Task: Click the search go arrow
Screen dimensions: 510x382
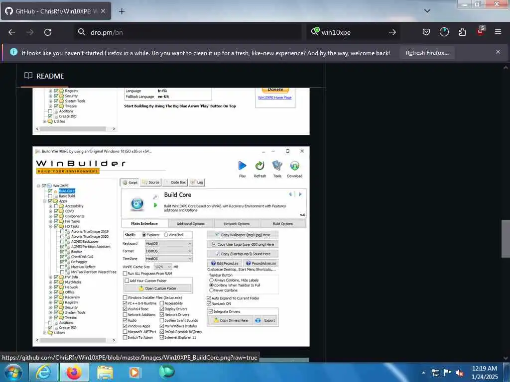Action: pyautogui.click(x=392, y=32)
